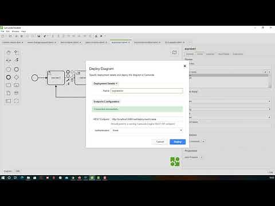Toggle the Log panel at bottom right
Image resolution: width=275 pixels, height=206 pixels.
tap(270, 172)
